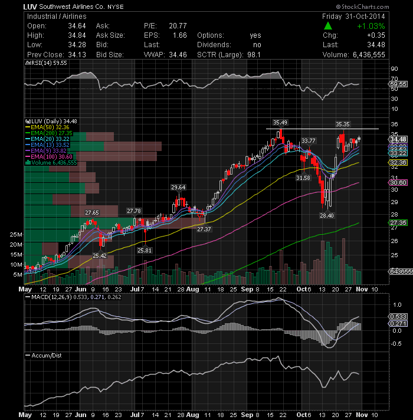Click the LUV ticker symbol title
Viewport: 413px width, 420px height.
(29, 6)
